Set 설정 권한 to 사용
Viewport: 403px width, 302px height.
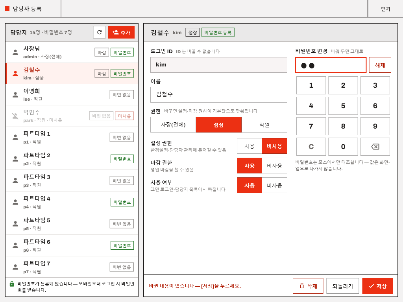point(249,146)
